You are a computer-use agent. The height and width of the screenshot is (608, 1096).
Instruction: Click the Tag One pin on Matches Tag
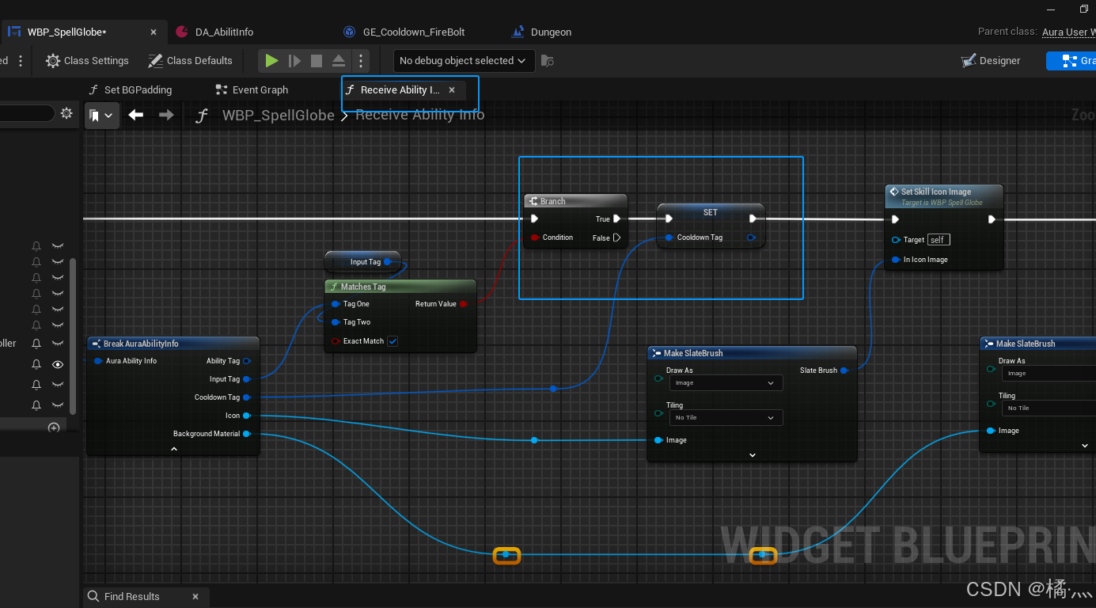pyautogui.click(x=336, y=304)
